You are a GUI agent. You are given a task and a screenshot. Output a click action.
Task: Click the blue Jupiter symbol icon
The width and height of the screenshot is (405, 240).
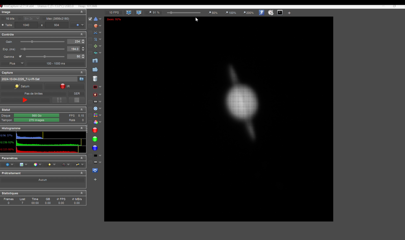[x=96, y=39]
